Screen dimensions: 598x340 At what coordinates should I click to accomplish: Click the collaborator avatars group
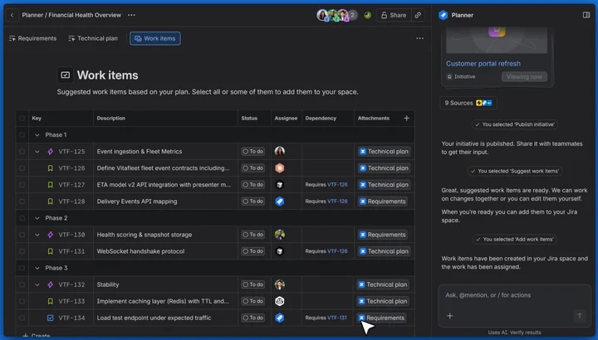(x=337, y=15)
